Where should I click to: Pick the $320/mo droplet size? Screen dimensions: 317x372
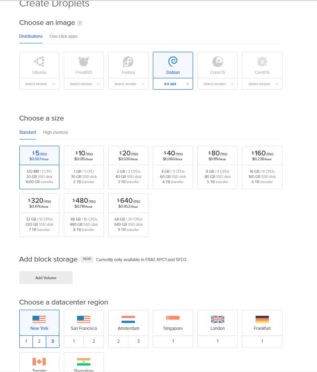coord(39,215)
